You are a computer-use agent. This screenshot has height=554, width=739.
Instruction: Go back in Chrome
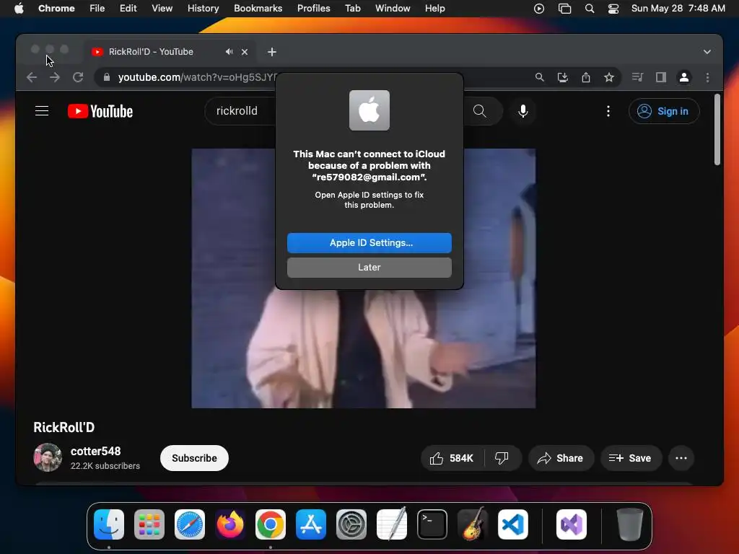click(x=32, y=77)
